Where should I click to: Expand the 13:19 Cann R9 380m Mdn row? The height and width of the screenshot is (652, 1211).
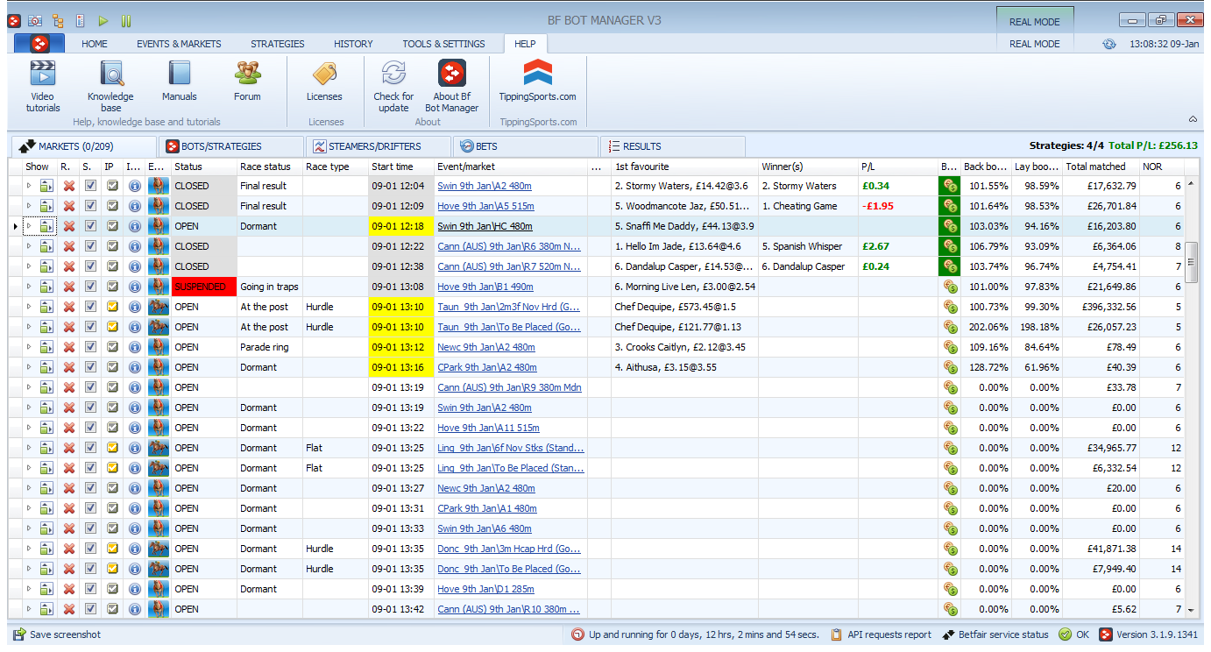(x=28, y=387)
